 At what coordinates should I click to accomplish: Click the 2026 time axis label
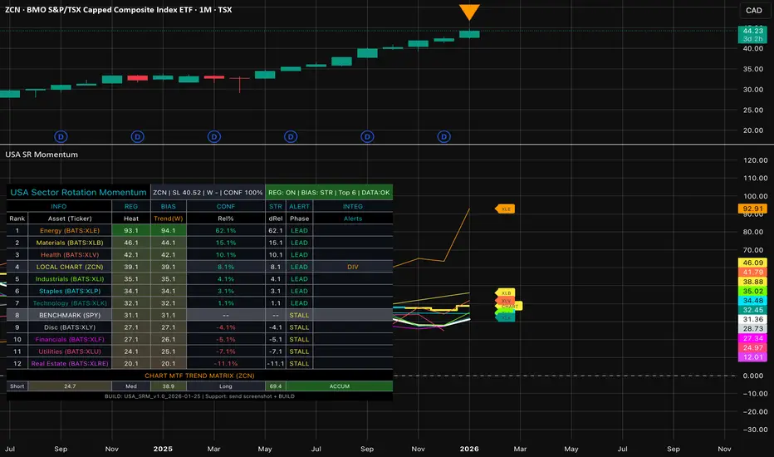click(x=469, y=449)
